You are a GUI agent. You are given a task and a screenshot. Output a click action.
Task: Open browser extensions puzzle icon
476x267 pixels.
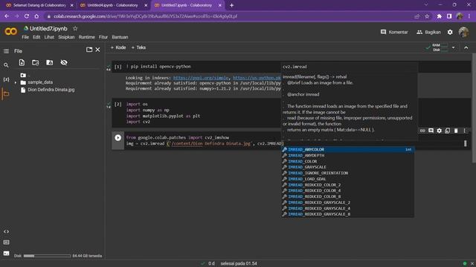pyautogui.click(x=439, y=16)
